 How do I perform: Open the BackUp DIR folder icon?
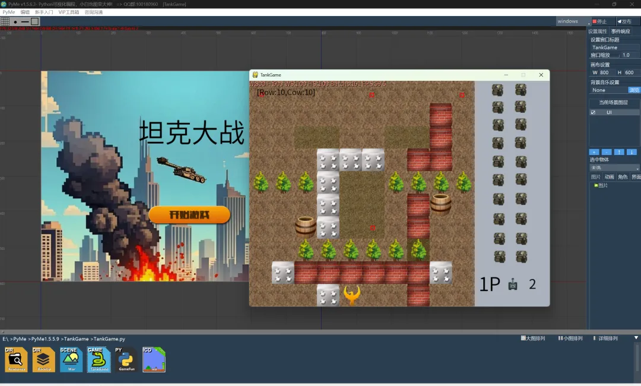tap(44, 359)
